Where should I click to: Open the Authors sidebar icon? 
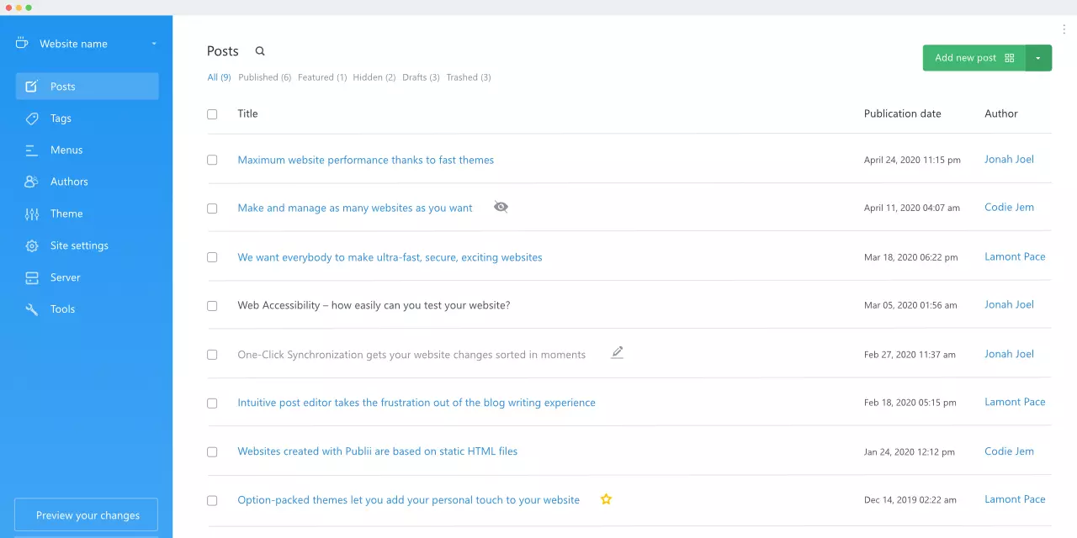(x=32, y=182)
